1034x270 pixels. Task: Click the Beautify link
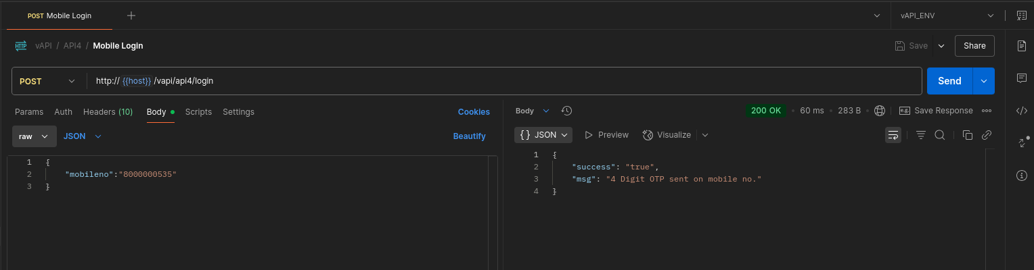[x=469, y=136]
